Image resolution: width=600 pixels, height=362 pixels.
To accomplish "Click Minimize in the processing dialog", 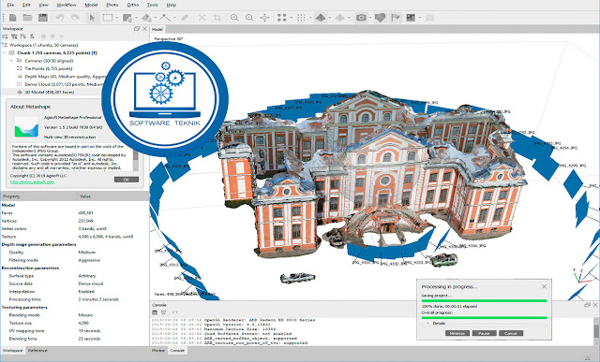I will point(457,333).
